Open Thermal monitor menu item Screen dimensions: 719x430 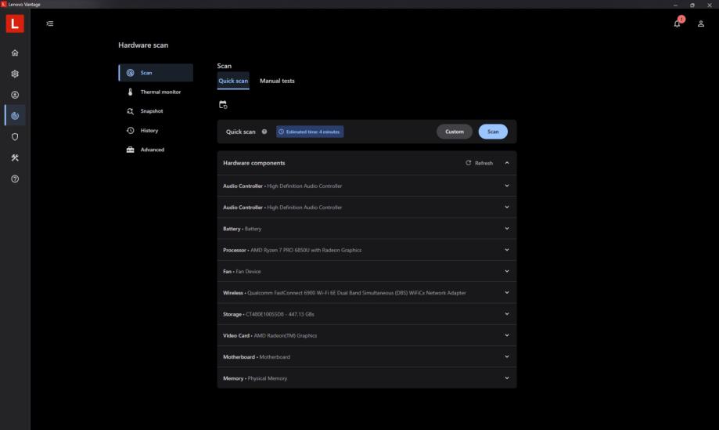156,92
